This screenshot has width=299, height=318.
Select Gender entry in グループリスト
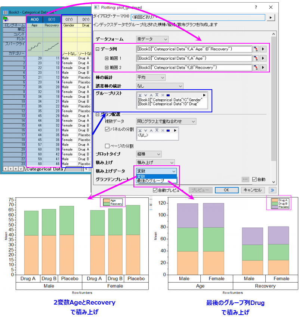(170, 100)
